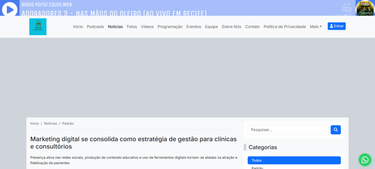Viewport: 375px width, 169px height.
Task: Click the Entrar login button
Action: click(337, 26)
